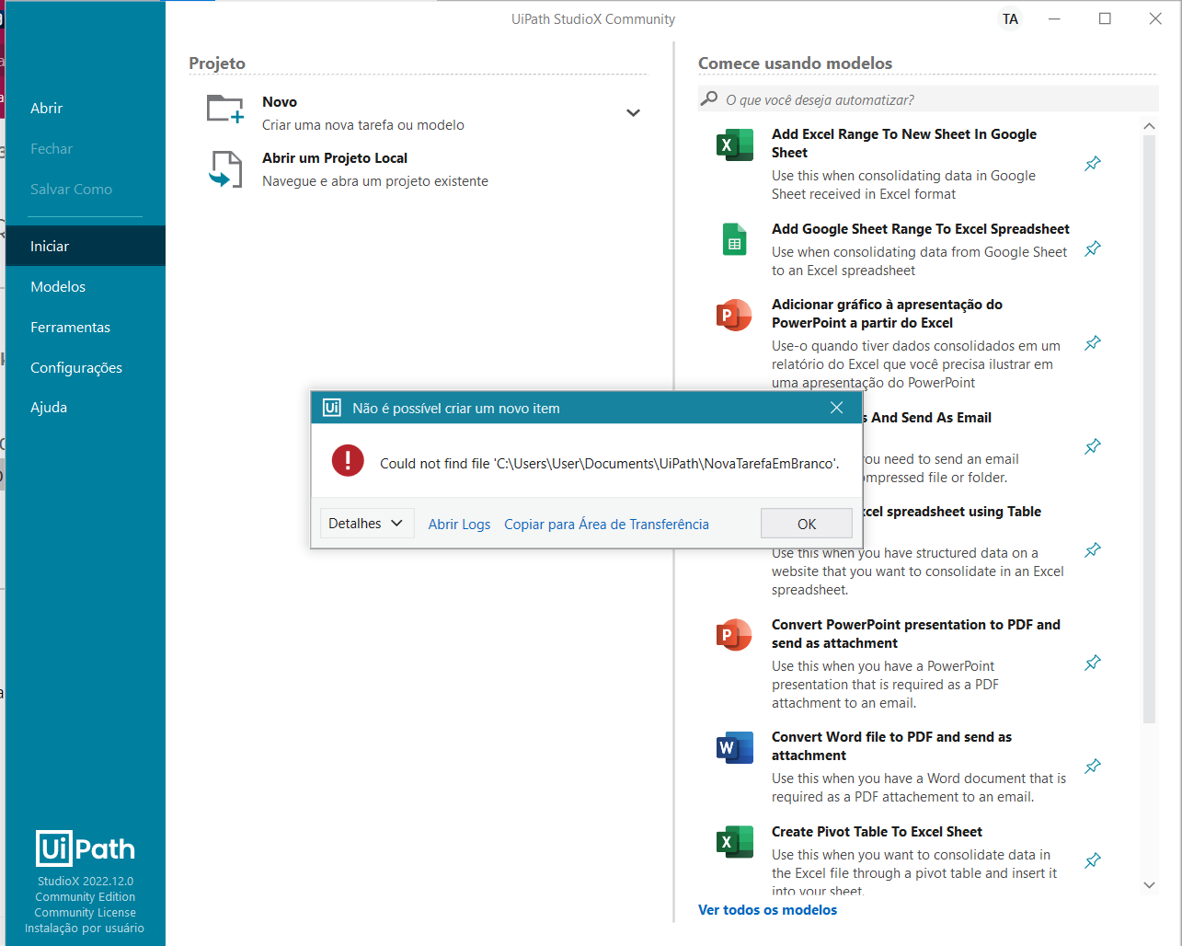Open the Ajuda sidebar tab
Image resolution: width=1182 pixels, height=946 pixels.
coord(49,407)
